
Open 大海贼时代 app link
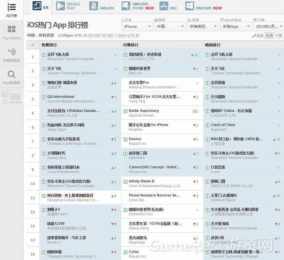(x=56, y=153)
